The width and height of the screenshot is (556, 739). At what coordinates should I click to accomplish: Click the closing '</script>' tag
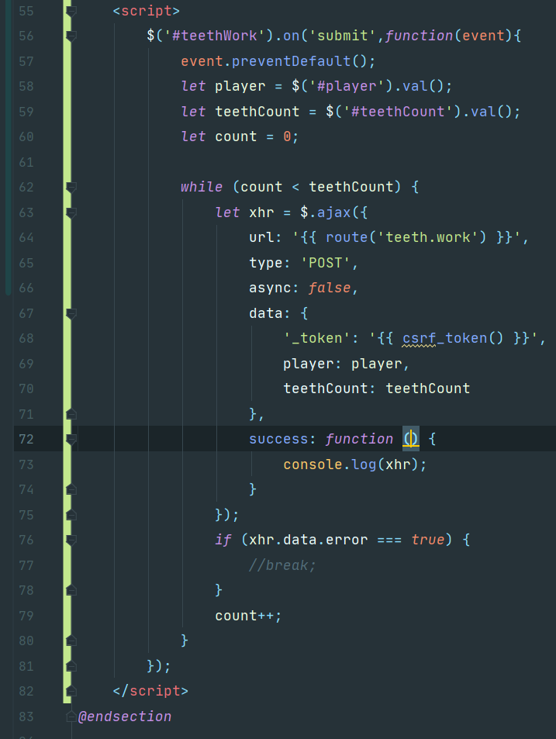[150, 692]
